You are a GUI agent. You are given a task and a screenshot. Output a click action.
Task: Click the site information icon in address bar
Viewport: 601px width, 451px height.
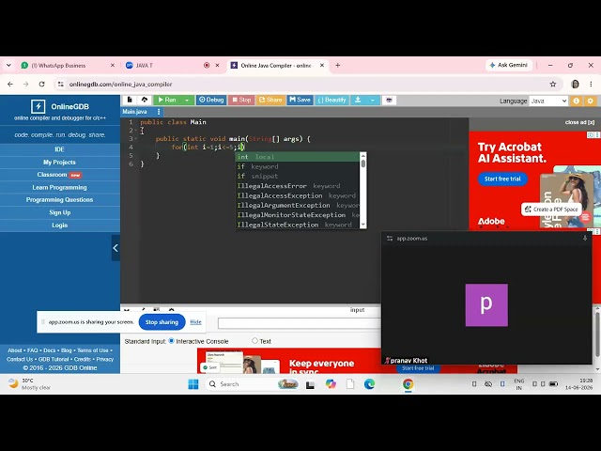[x=60, y=84]
